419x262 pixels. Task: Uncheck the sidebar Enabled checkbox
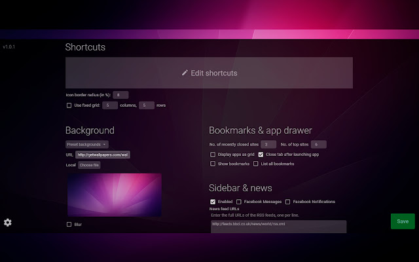213,202
